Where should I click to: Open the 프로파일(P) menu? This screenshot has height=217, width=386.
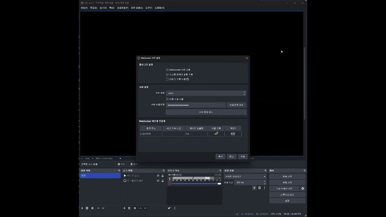click(123, 8)
